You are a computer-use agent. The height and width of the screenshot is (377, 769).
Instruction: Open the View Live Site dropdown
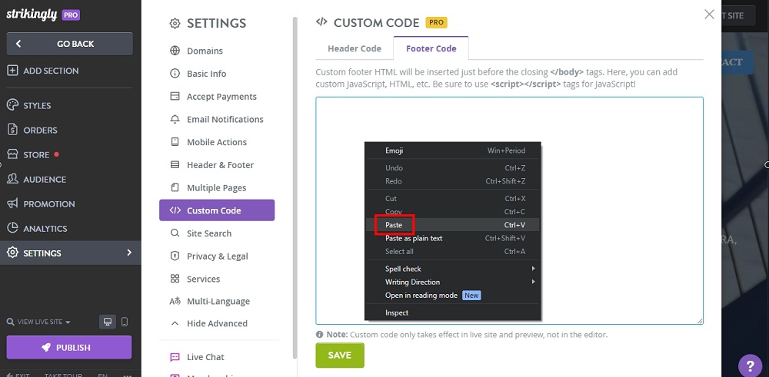pyautogui.click(x=38, y=322)
